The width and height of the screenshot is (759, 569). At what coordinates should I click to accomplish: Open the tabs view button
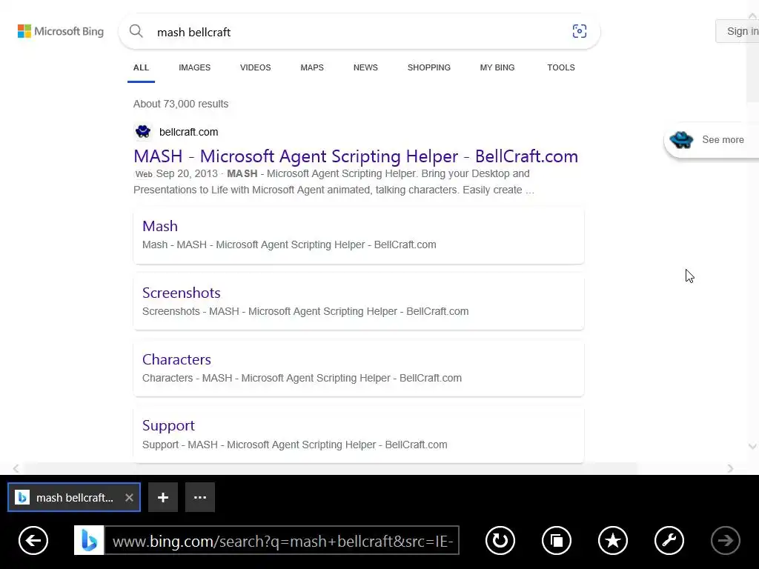click(556, 540)
